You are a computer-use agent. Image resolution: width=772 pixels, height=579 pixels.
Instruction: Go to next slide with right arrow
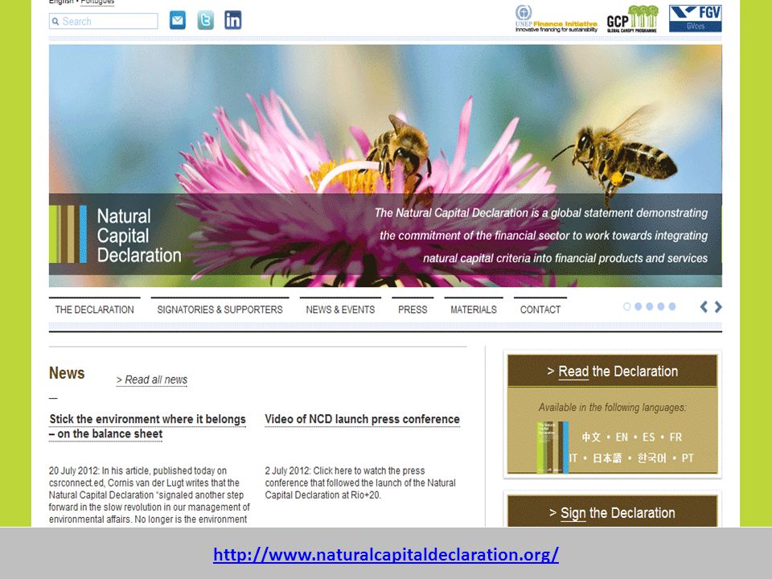point(718,307)
